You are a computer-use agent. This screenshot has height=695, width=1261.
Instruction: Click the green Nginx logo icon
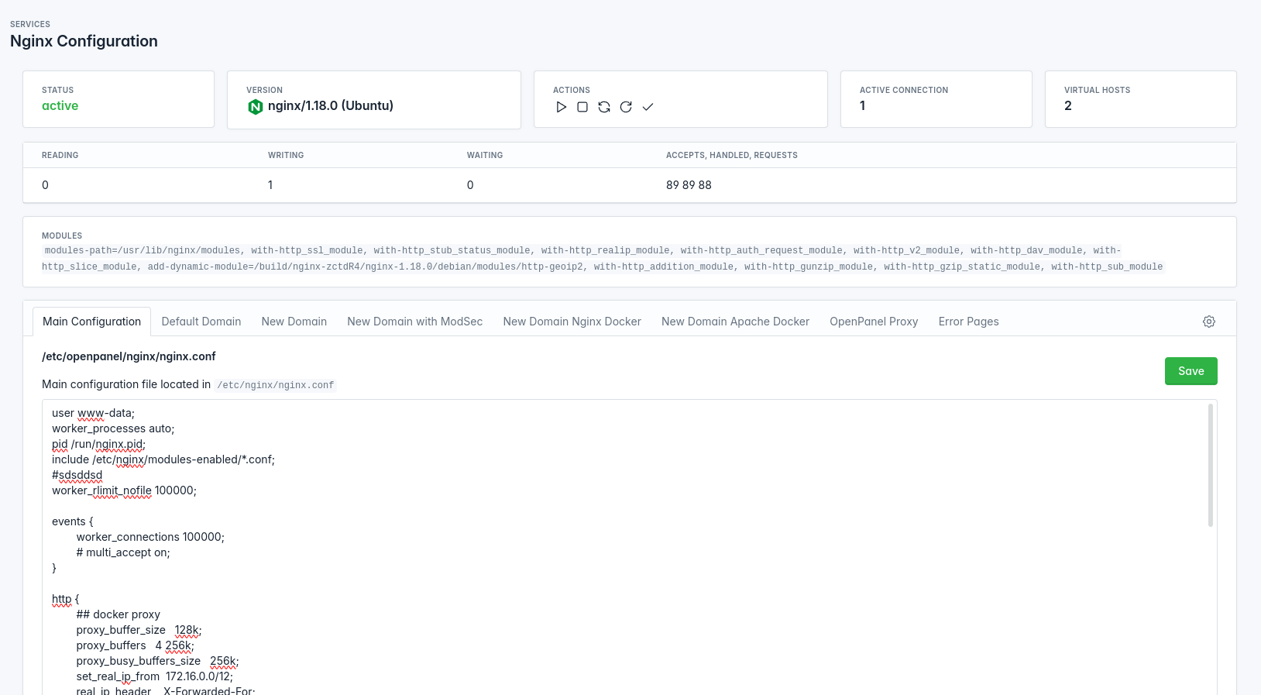(255, 107)
